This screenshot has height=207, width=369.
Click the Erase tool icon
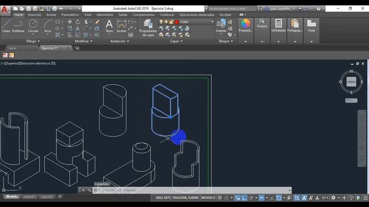pyautogui.click(x=97, y=22)
